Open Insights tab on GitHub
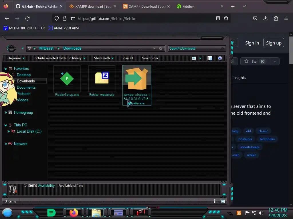Viewport: 293px width, 219px height. pyautogui.click(x=239, y=78)
